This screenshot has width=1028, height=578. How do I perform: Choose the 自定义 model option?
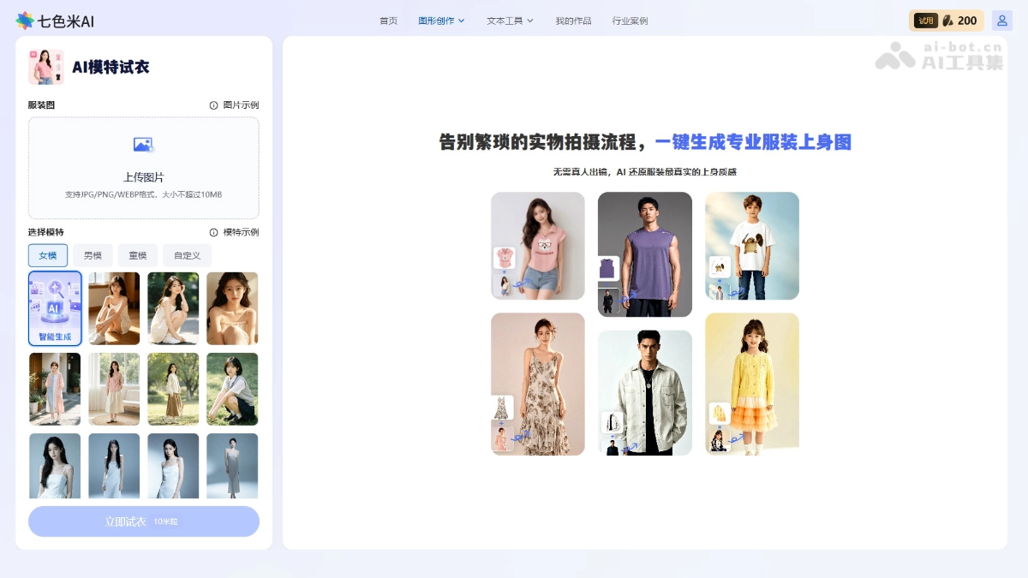click(x=187, y=255)
